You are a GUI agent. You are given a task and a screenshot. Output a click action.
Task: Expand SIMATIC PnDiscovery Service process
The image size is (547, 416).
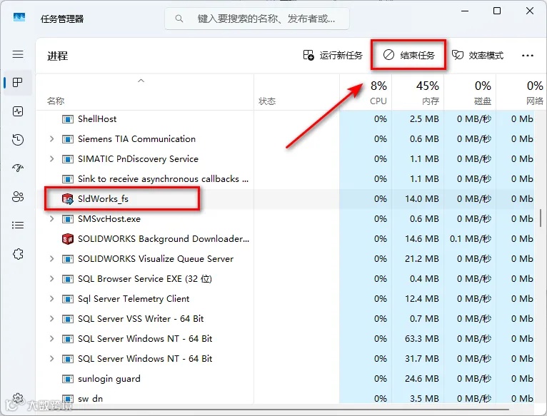pos(51,158)
